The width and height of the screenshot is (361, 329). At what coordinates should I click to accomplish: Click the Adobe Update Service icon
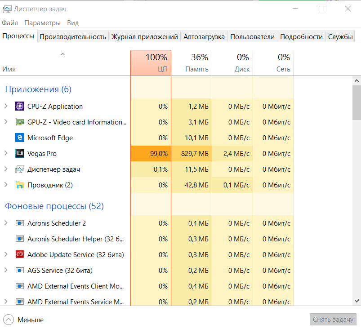(x=20, y=254)
